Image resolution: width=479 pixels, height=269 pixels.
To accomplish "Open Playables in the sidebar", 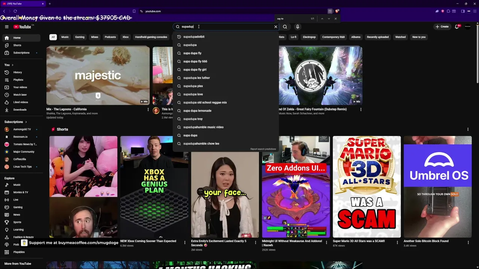I will click(x=21, y=252).
